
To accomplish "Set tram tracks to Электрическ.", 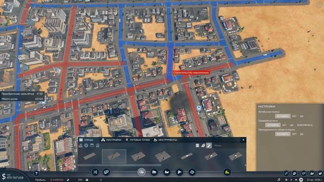I will pos(305,125).
